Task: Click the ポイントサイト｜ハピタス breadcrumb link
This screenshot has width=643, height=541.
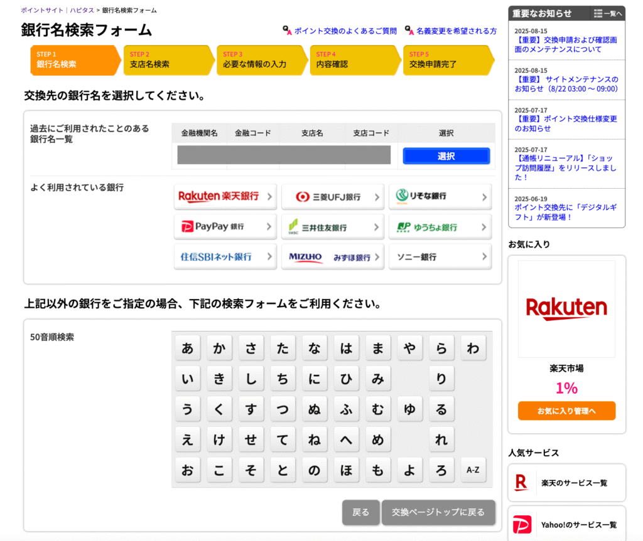Action: pos(57,10)
